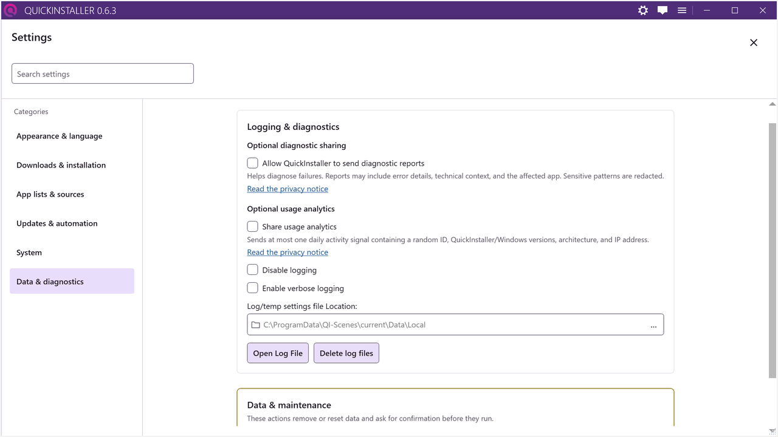Focus the Search settings field
Screen dimensions: 778x437
[103, 73]
